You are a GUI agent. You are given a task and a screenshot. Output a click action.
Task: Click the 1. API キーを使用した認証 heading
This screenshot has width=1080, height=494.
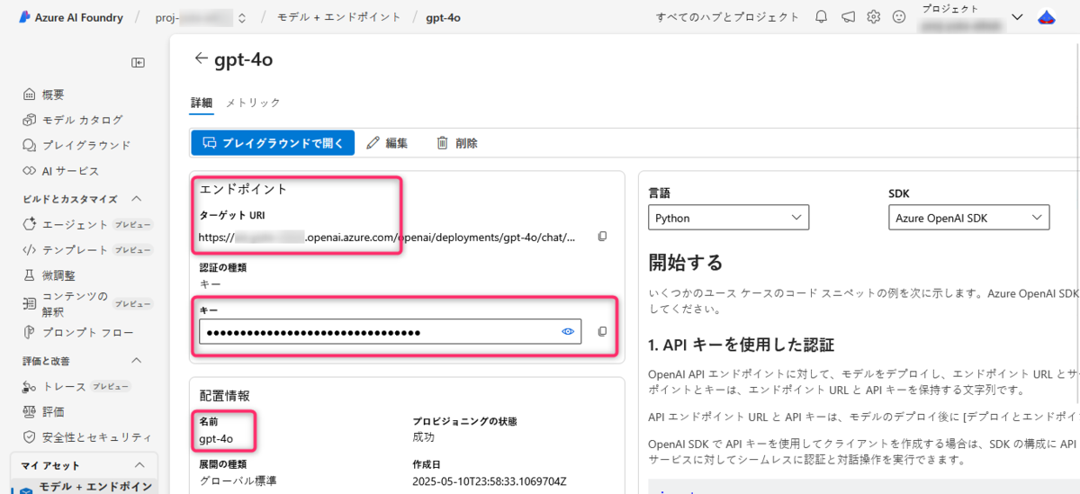742,345
